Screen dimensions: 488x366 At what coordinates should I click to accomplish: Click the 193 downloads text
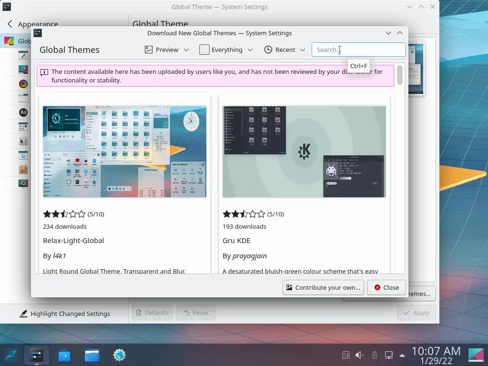244,226
